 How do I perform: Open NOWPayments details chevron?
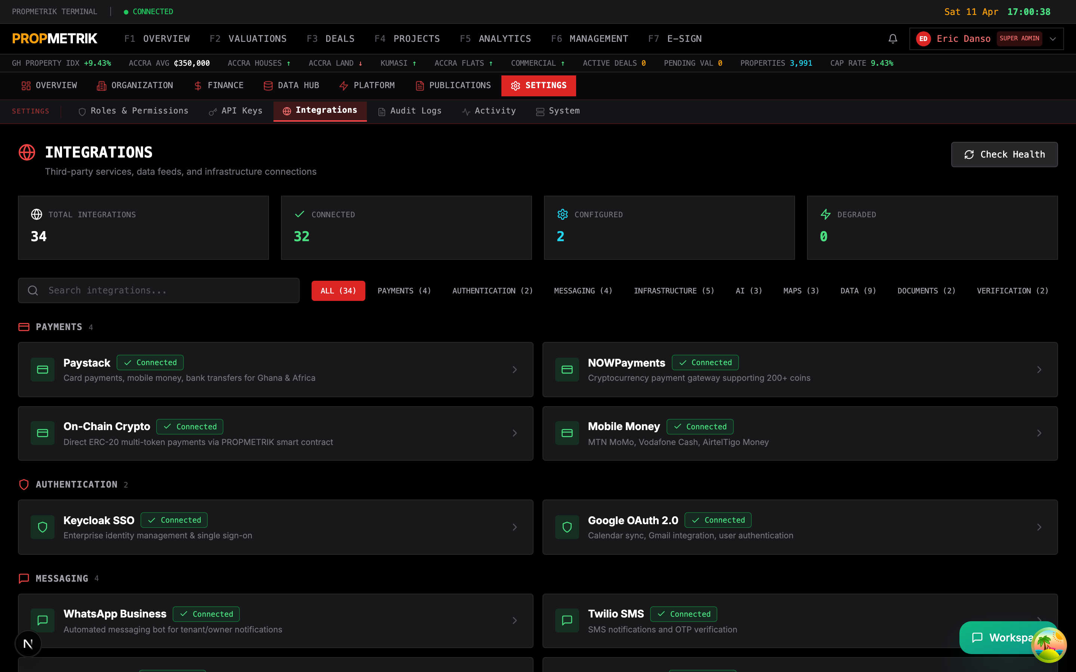click(x=1039, y=370)
